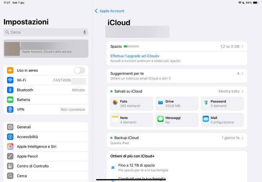Tap the Generali gear icon
The width and height of the screenshot is (262, 182).
[10, 127]
